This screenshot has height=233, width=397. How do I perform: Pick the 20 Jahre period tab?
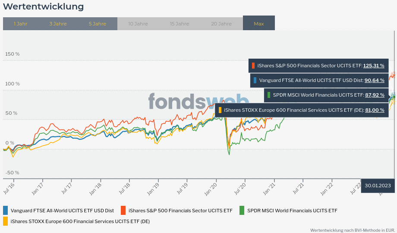(x=221, y=24)
